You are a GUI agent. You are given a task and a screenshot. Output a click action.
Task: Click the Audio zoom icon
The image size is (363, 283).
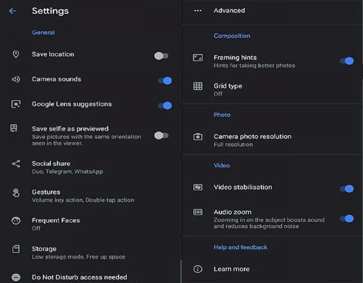coord(198,212)
